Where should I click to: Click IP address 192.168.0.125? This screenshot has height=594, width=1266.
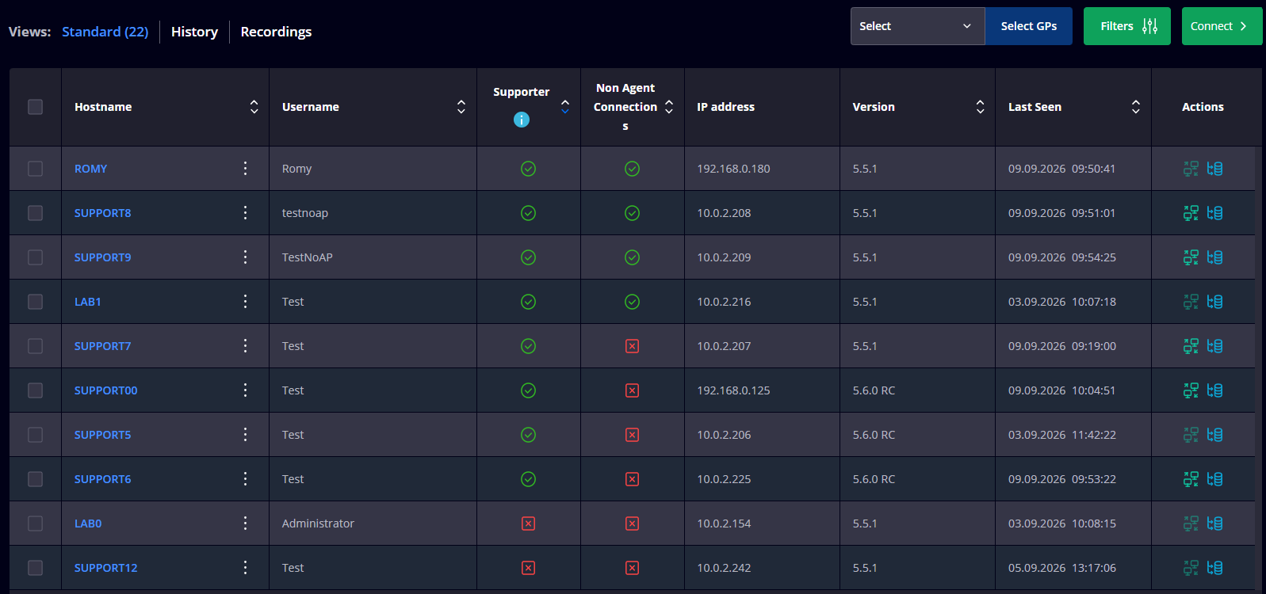coord(733,390)
